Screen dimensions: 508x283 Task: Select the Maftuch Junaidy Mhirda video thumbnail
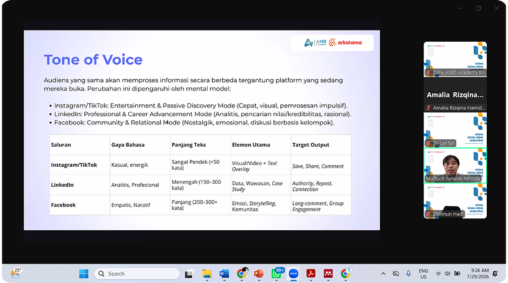455,166
